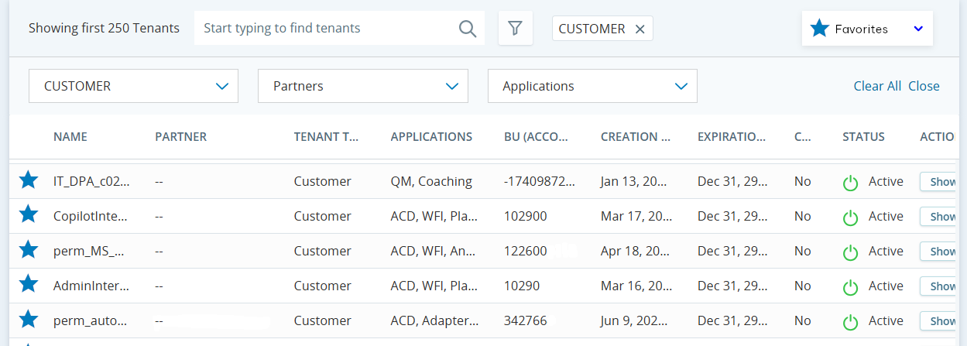This screenshot has height=346, width=967.
Task: Click power status icon in CopilotInte row
Action: (850, 218)
